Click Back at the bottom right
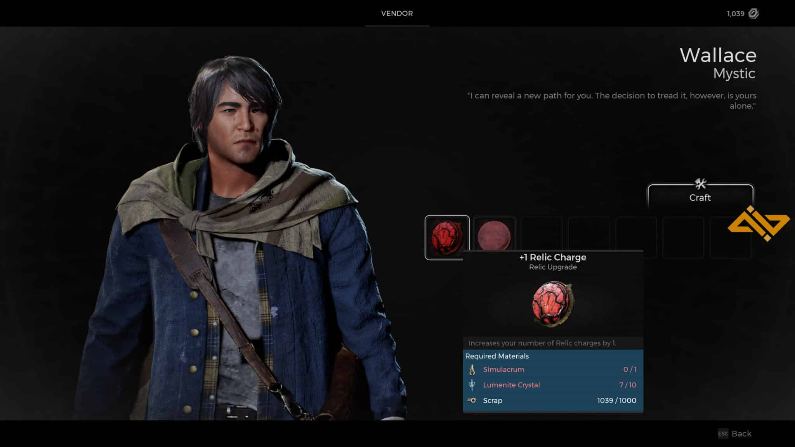This screenshot has width=795, height=447. [741, 433]
